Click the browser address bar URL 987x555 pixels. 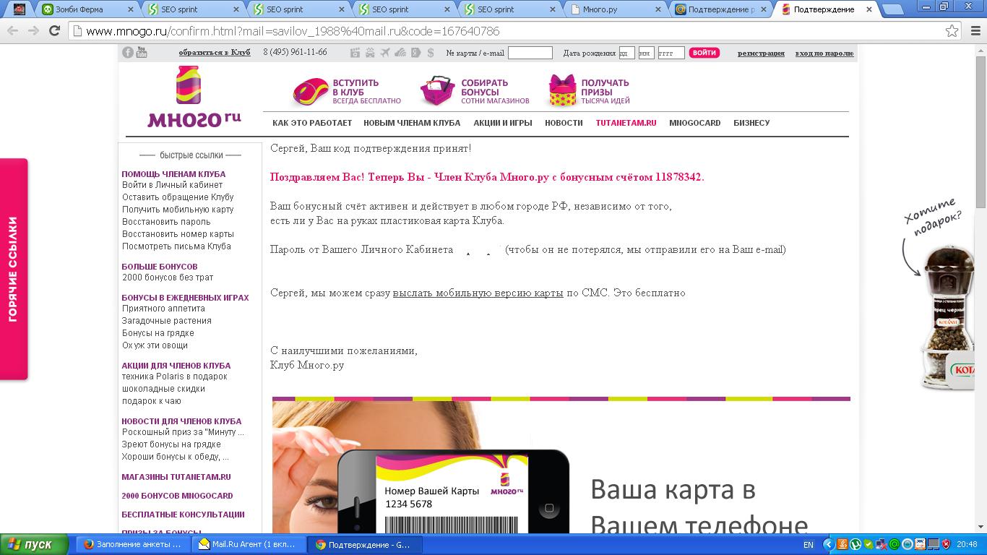(293, 31)
